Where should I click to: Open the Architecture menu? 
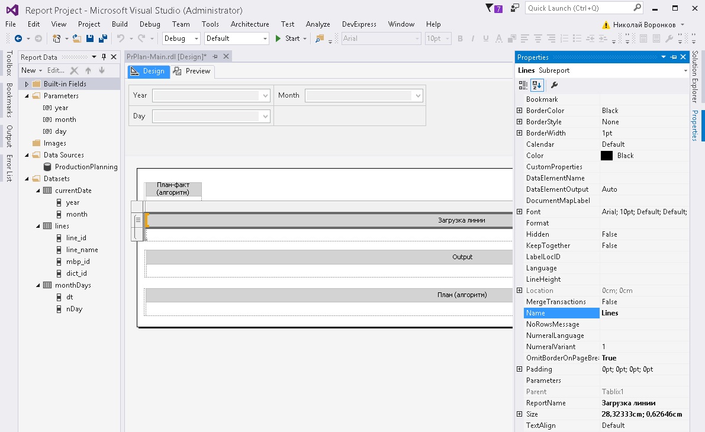coord(250,24)
